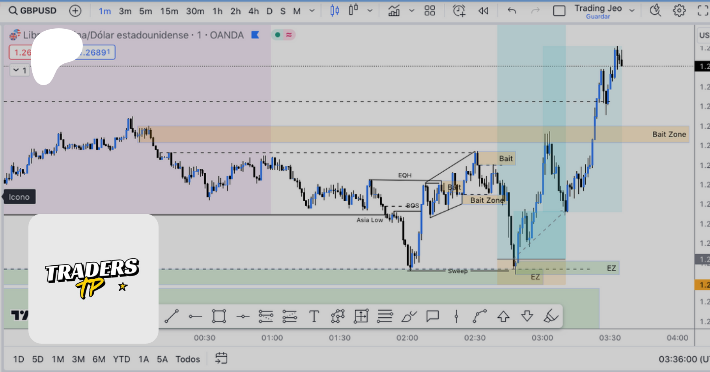710x372 pixels.
Task: Select the brush drawing tool
Action: (x=409, y=316)
